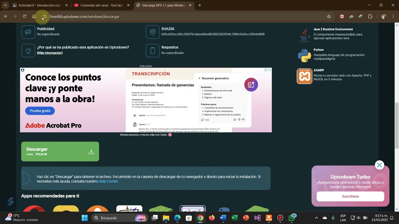Select the Descarga DFD 1.1 tab

tap(164, 5)
